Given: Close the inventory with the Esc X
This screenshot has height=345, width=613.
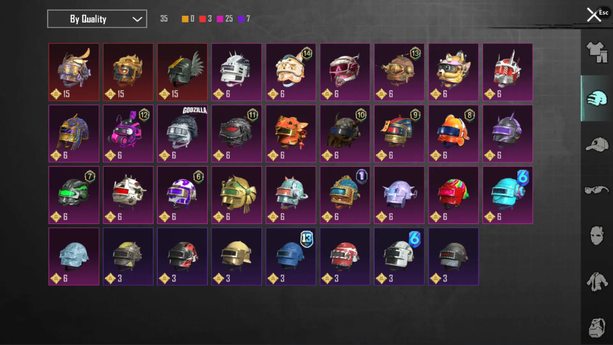Looking at the screenshot, I should [x=594, y=15].
